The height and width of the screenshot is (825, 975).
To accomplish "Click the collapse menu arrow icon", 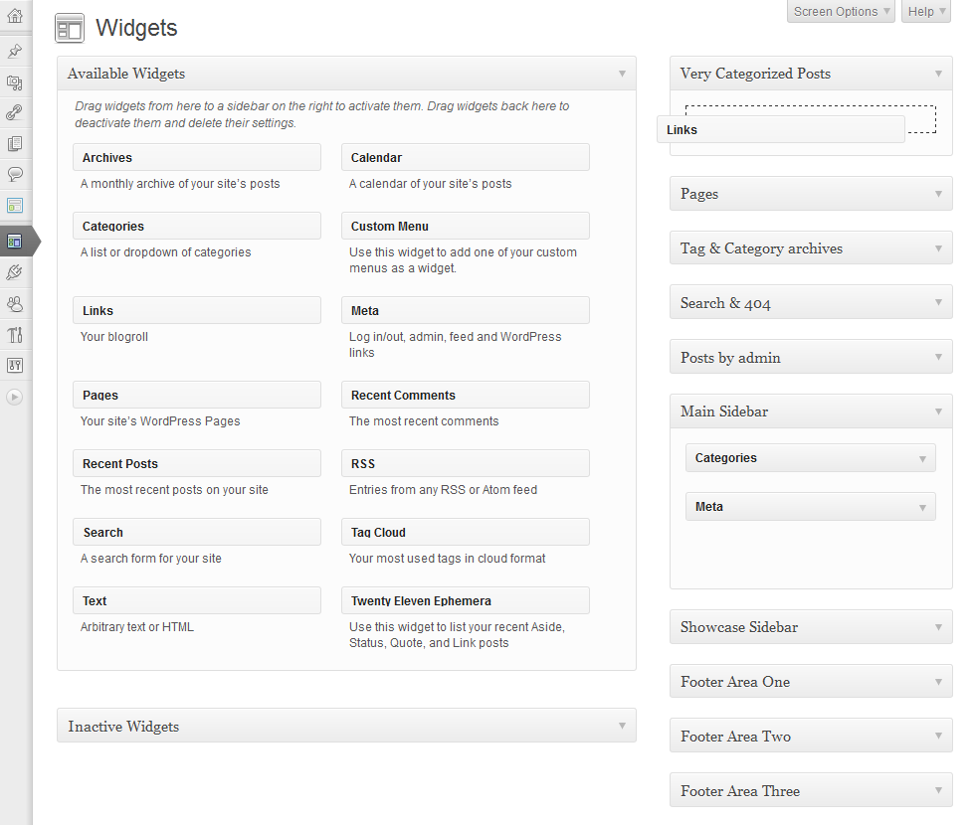I will point(14,397).
